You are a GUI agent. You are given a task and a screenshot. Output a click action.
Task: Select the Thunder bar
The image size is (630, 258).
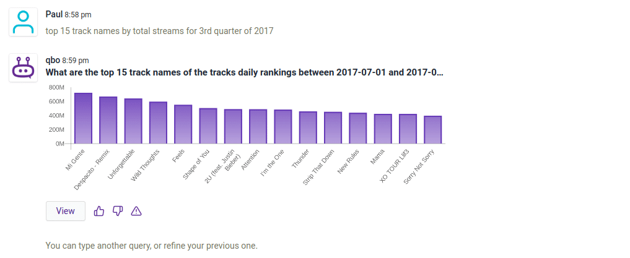[x=308, y=127]
